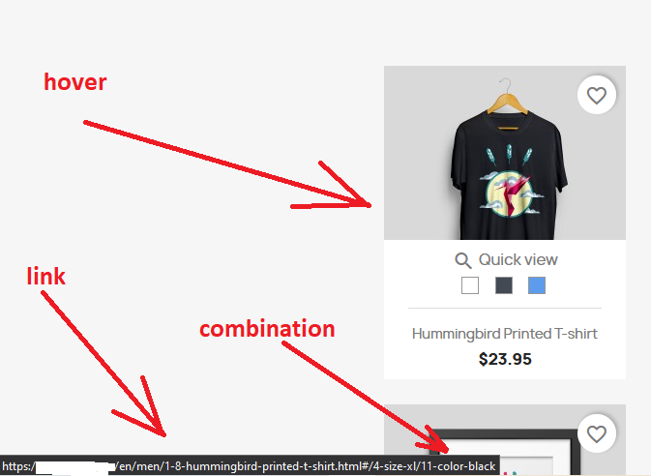651x476 pixels.
Task: Click the $23.95 price label
Action: tap(505, 359)
